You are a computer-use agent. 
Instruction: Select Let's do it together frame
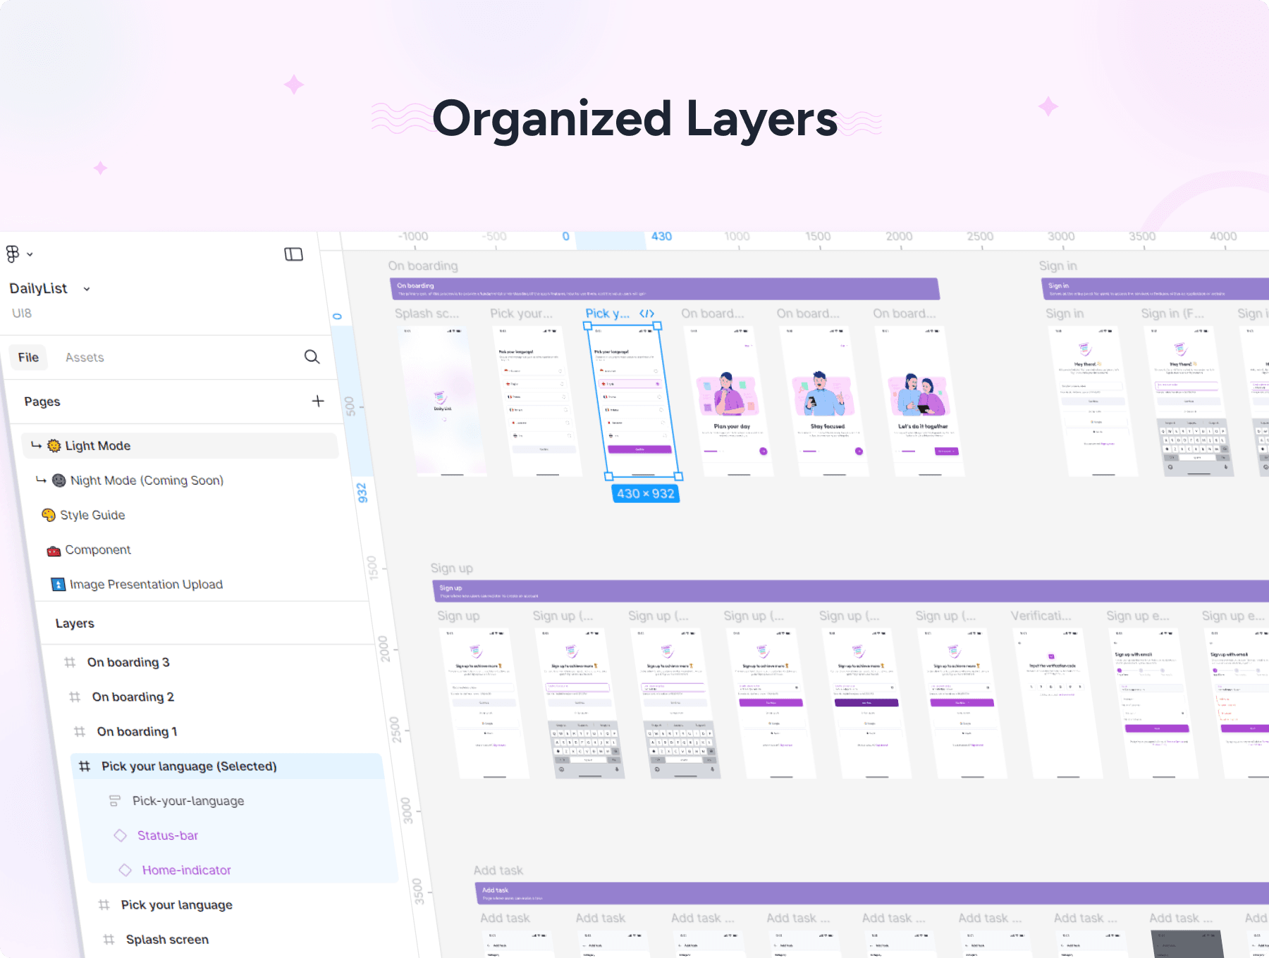(x=920, y=402)
